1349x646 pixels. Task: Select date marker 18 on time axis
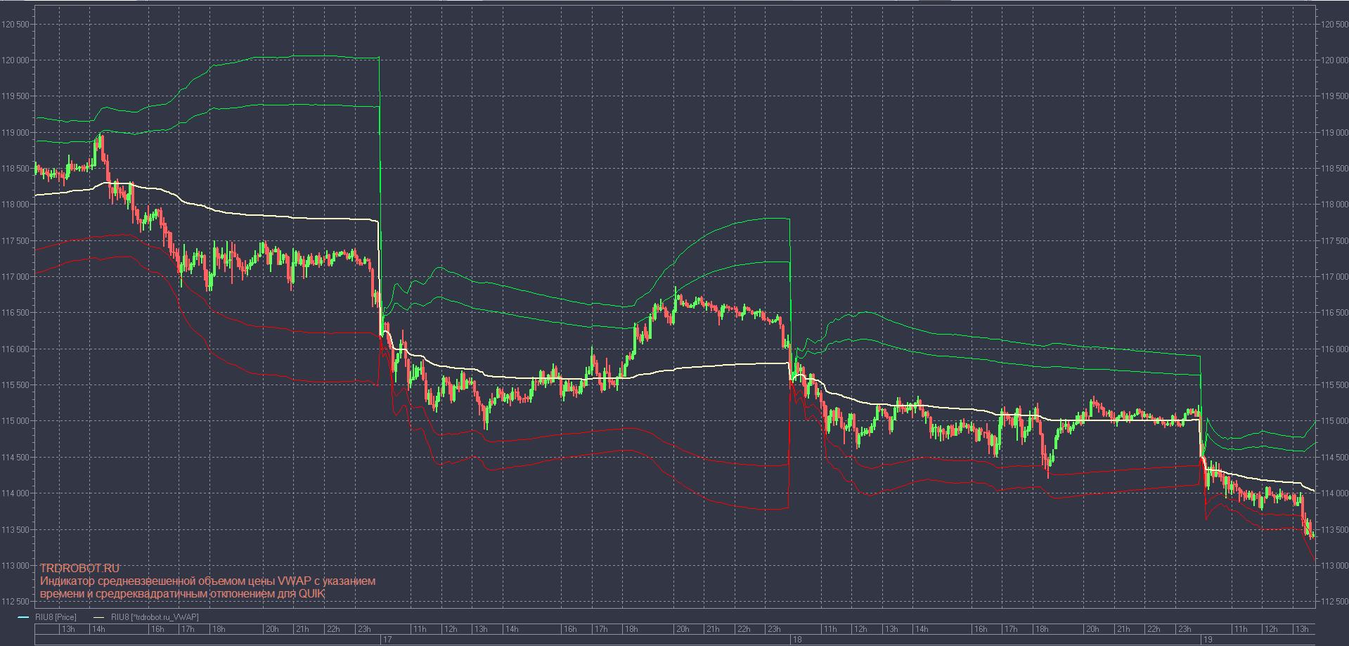[797, 640]
